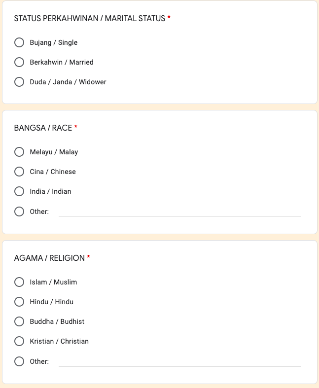
Task: Select Duda / Janda / Widower option
Action: tap(19, 82)
